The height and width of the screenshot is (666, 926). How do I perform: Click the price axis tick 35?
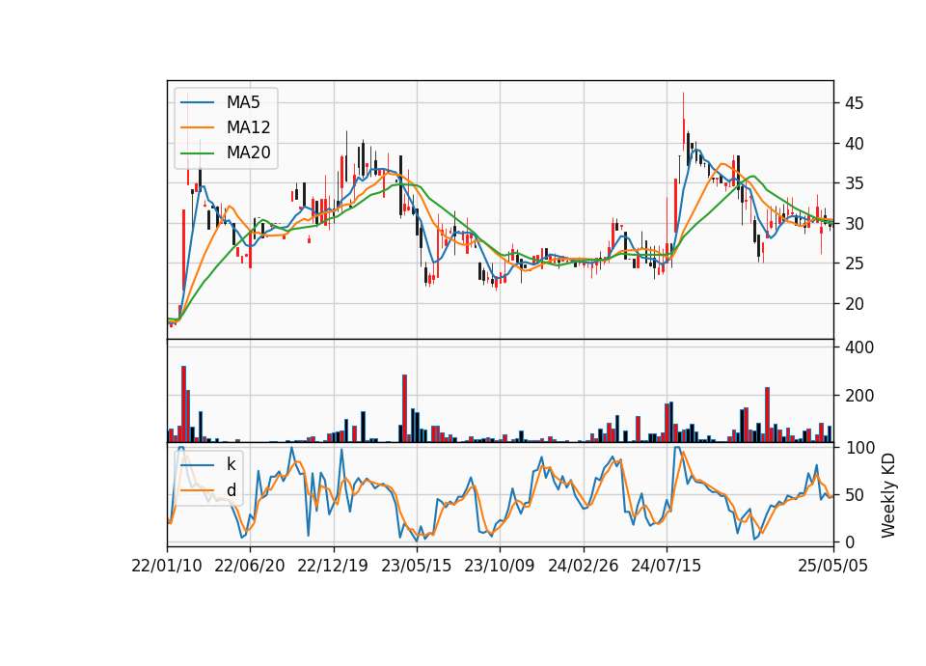pyautogui.click(x=854, y=183)
